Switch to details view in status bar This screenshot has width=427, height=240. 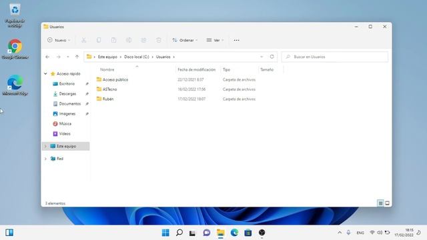pos(380,203)
